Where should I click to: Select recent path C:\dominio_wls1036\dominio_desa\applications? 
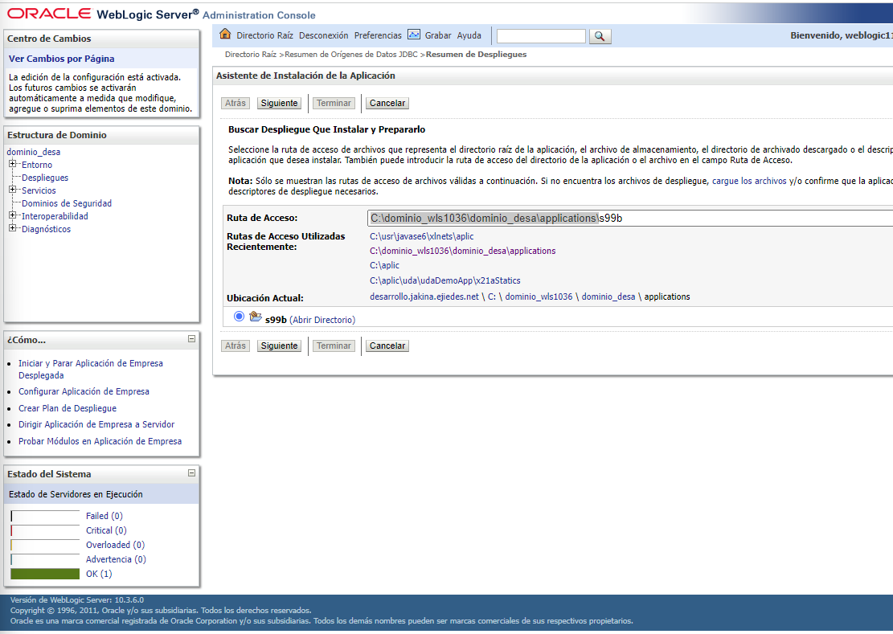coord(462,251)
